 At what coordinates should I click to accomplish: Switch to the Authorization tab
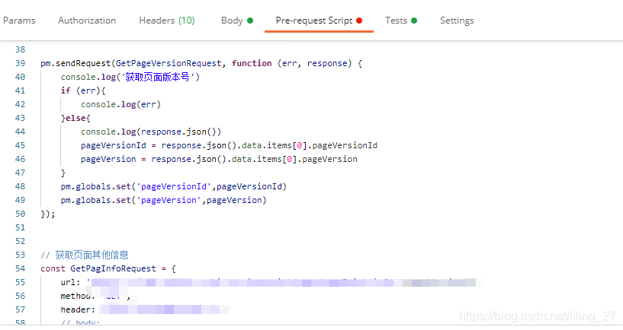click(87, 21)
